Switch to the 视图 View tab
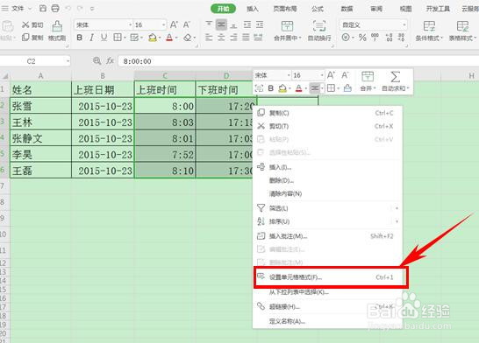The height and width of the screenshot is (343, 479). pyautogui.click(x=405, y=9)
